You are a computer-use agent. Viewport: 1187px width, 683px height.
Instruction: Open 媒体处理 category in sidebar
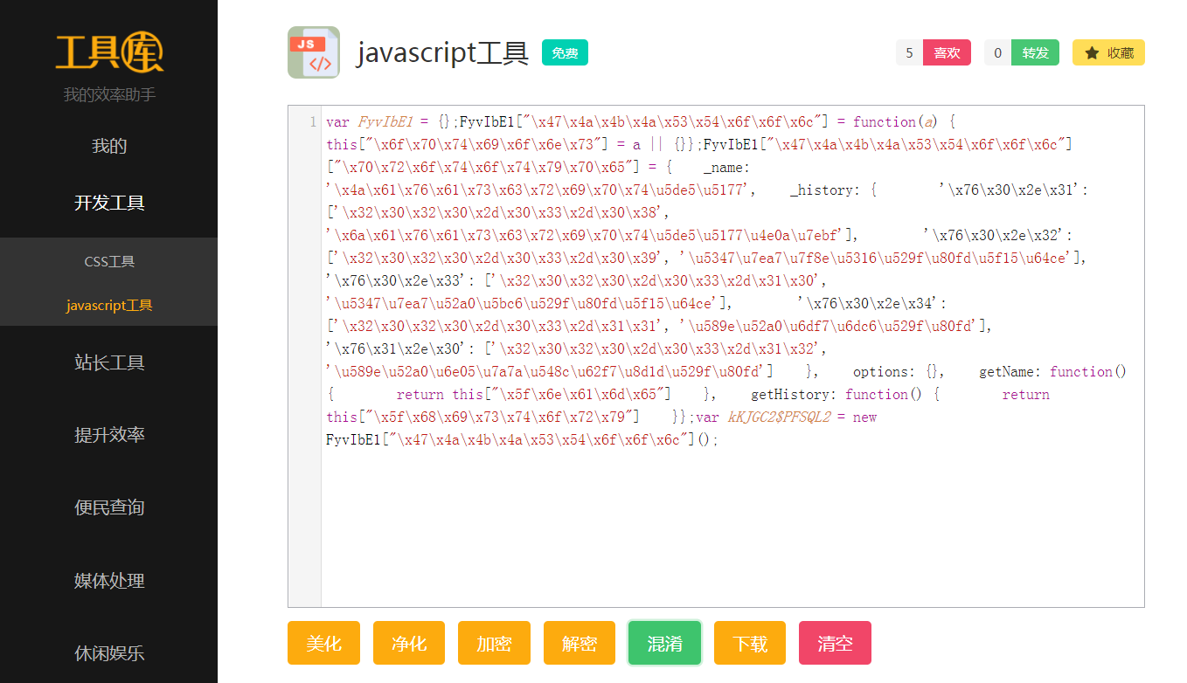click(109, 581)
